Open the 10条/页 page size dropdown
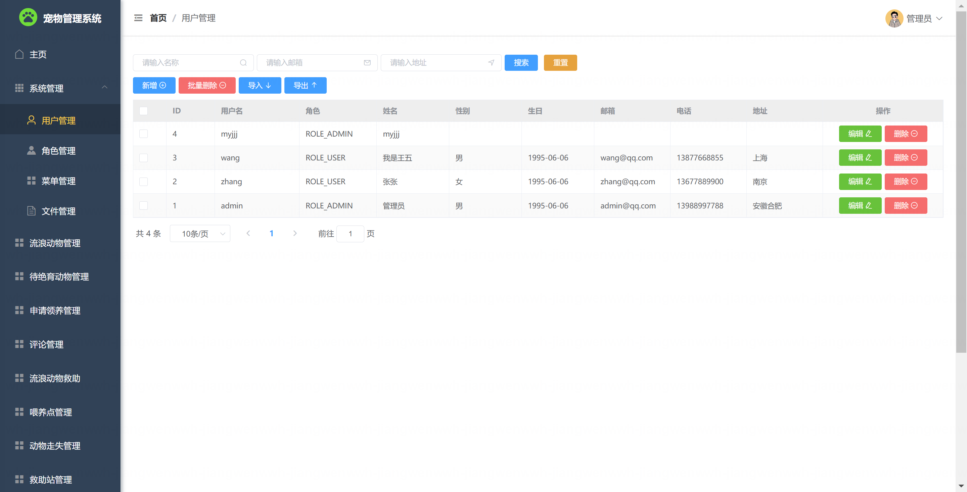The height and width of the screenshot is (492, 967). click(200, 234)
